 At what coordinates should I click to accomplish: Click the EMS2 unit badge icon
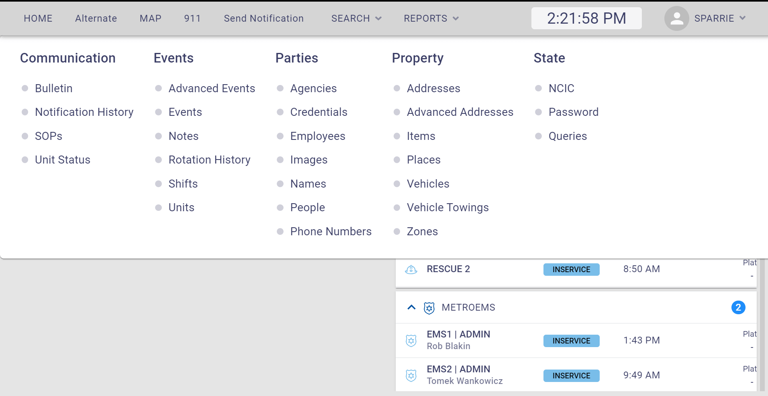411,376
